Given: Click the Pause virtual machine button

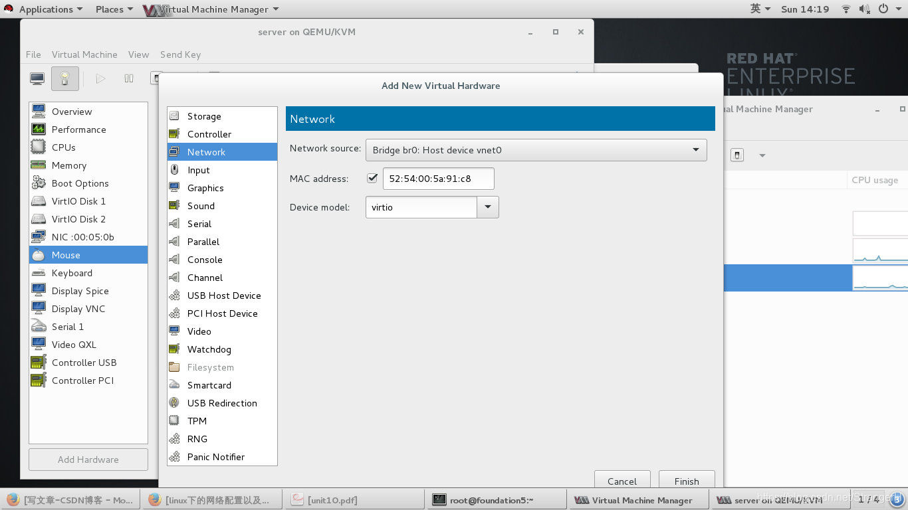Looking at the screenshot, I should pyautogui.click(x=129, y=78).
